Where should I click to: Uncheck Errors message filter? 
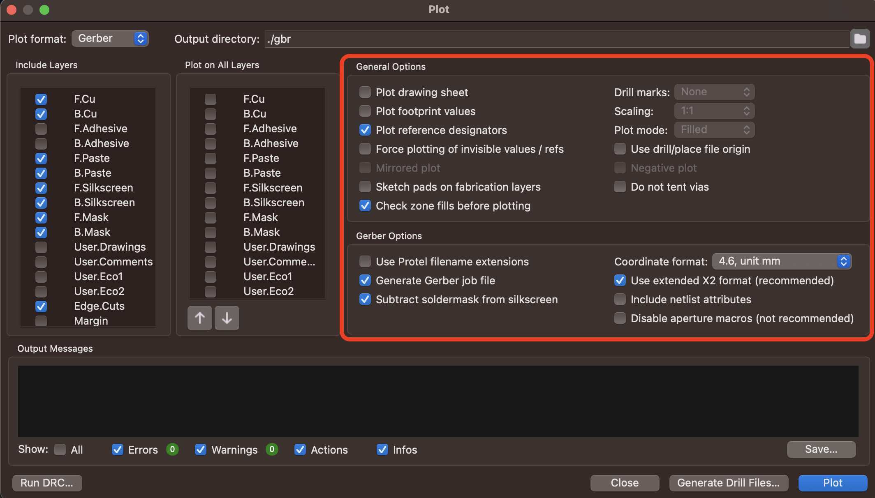coord(118,450)
